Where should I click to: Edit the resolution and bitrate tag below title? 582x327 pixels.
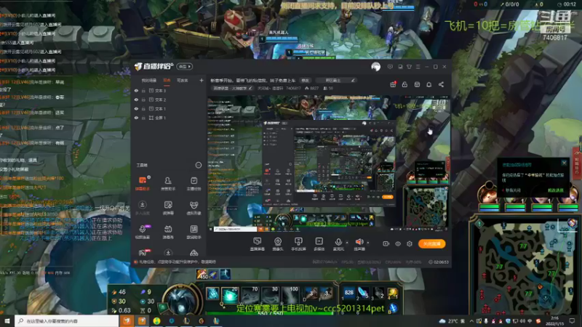pyautogui.click(x=233, y=88)
